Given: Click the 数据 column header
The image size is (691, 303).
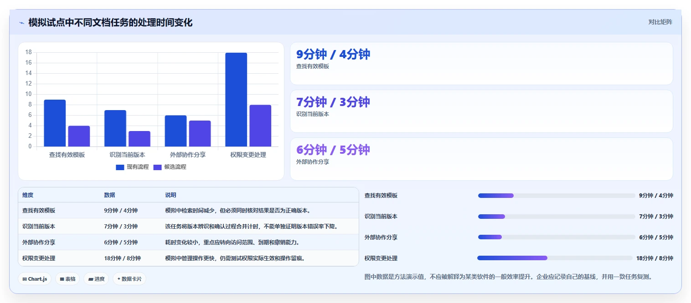Looking at the screenshot, I should pyautogui.click(x=109, y=195).
